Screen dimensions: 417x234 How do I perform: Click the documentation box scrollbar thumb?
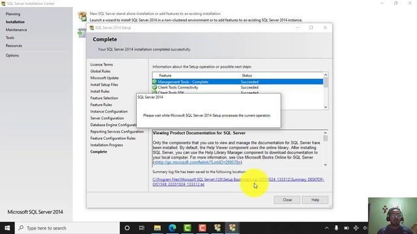(x=325, y=138)
